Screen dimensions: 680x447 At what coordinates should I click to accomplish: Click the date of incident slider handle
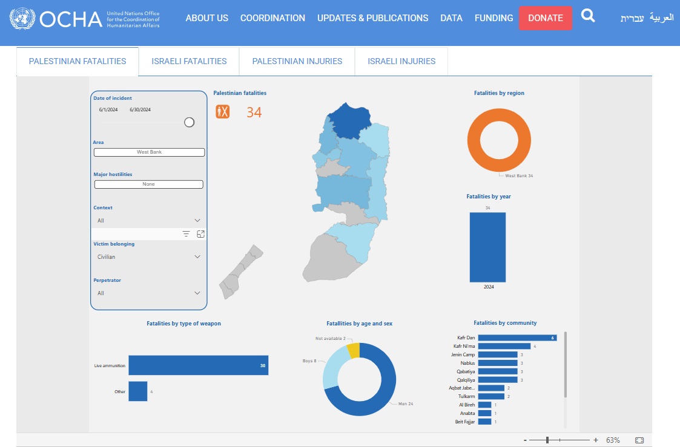click(x=189, y=122)
